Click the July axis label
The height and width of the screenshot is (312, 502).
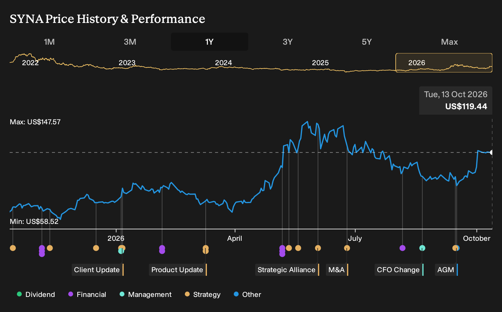(355, 238)
